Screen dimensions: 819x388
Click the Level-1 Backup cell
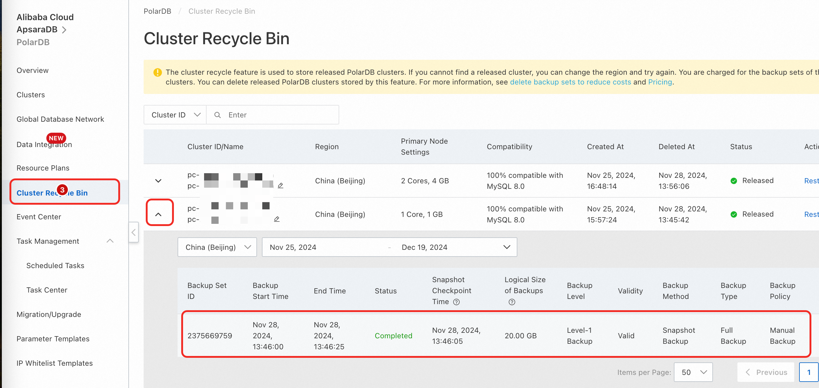580,336
